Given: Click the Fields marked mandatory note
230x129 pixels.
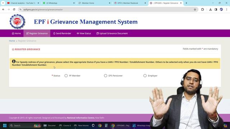Looking at the screenshot, I should (201, 49).
